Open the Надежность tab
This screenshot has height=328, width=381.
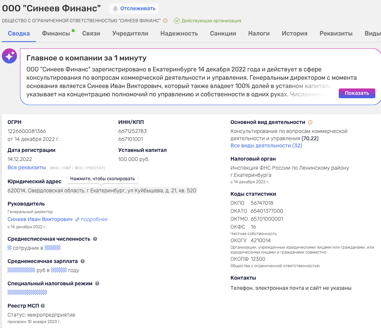pos(179,33)
